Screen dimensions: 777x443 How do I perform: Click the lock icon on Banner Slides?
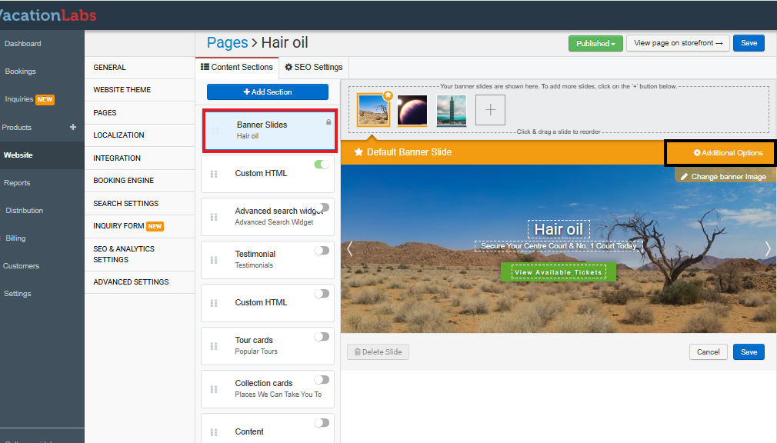point(328,122)
